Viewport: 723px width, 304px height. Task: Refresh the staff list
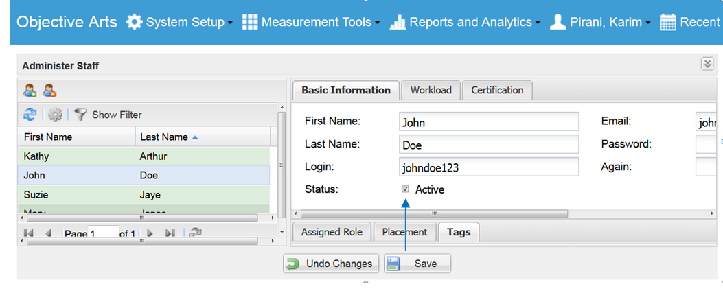tap(30, 115)
